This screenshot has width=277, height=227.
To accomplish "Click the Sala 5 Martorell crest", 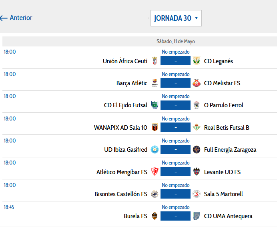I will (x=196, y=194).
